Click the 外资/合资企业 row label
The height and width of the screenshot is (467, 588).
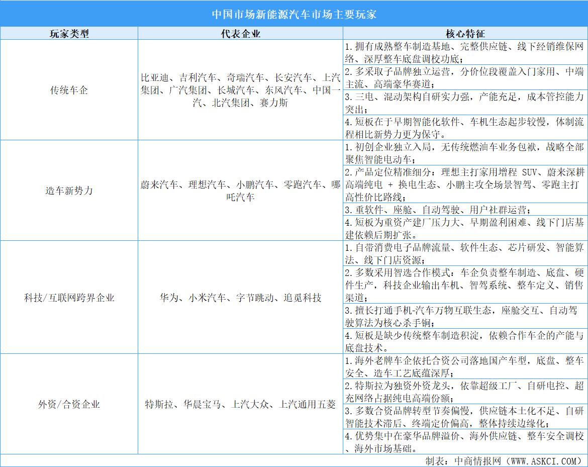coord(69,404)
